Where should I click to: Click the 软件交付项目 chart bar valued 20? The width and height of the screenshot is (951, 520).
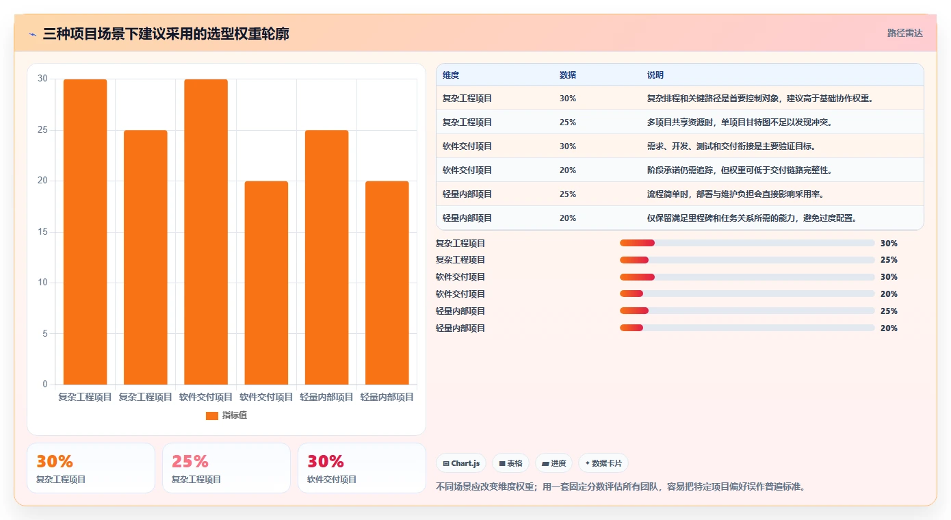coord(266,283)
